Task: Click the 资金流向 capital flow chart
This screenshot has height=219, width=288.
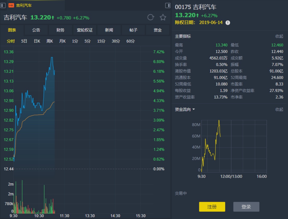Action: (234, 146)
